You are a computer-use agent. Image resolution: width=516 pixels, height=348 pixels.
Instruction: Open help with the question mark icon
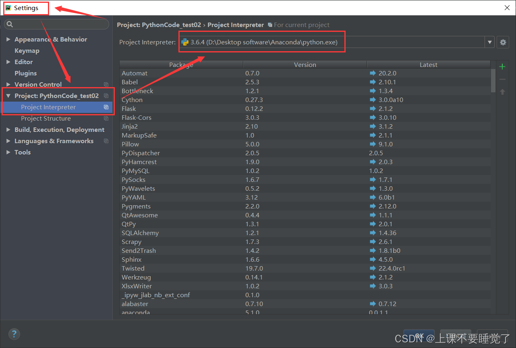tap(14, 334)
